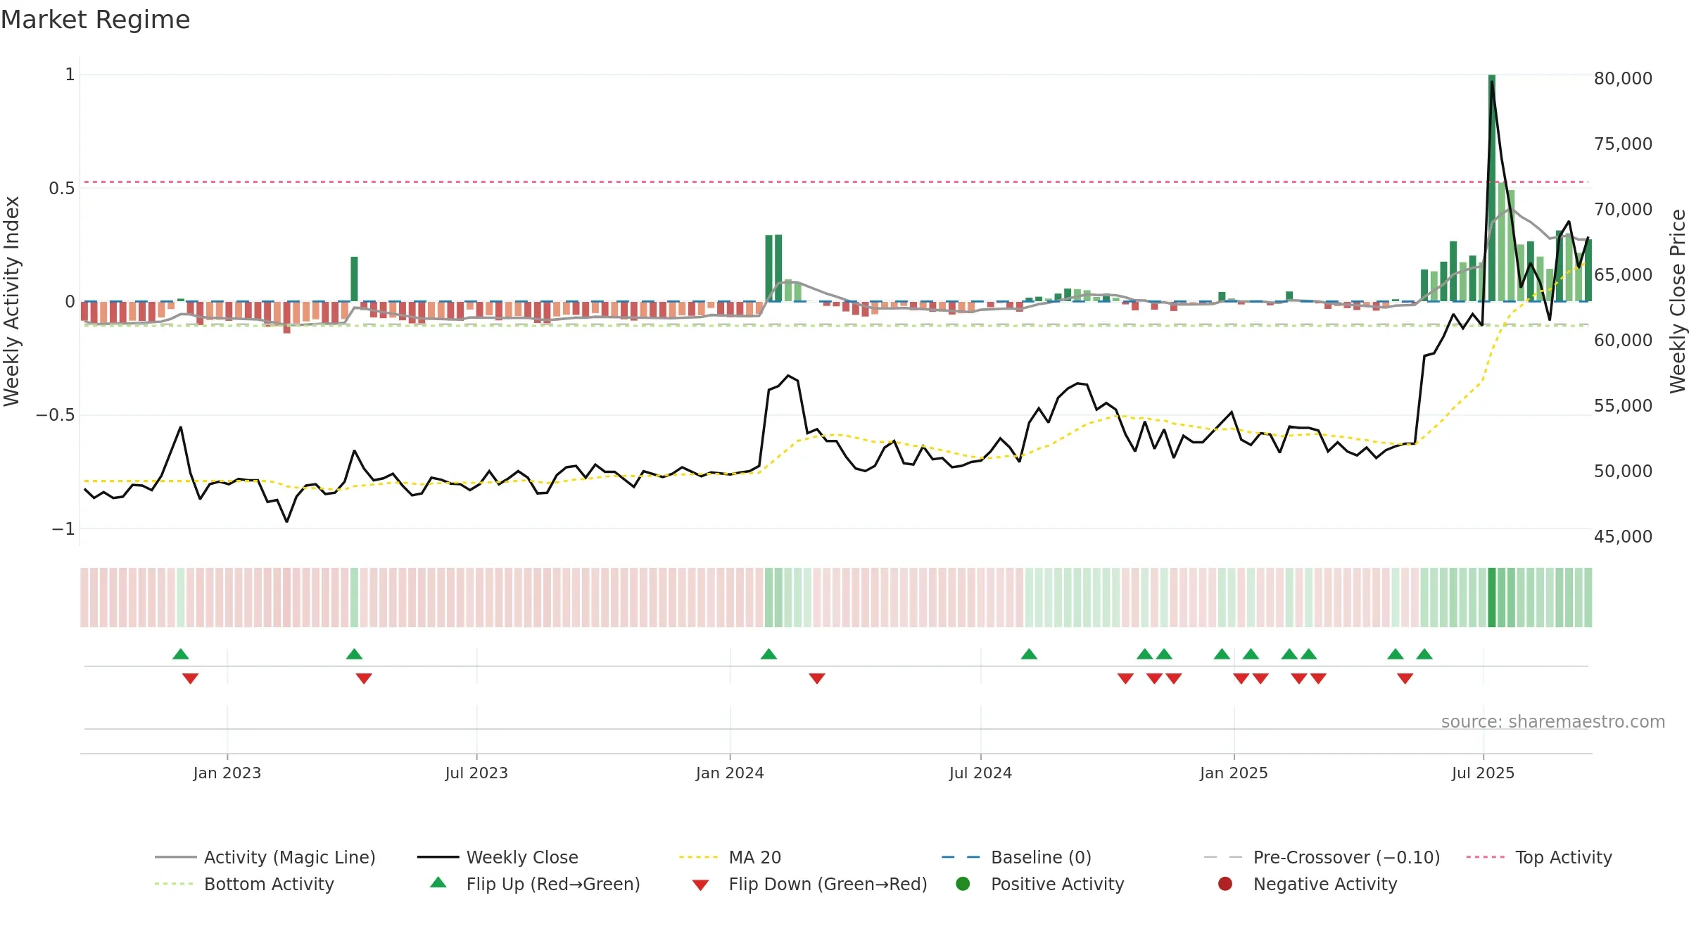The width and height of the screenshot is (1689, 950).
Task: Click the 50,000 price axis label
Action: pos(1623,471)
